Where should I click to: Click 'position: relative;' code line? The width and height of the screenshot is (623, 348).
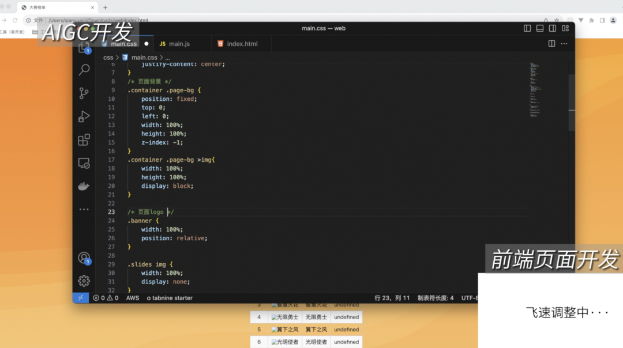click(x=174, y=238)
